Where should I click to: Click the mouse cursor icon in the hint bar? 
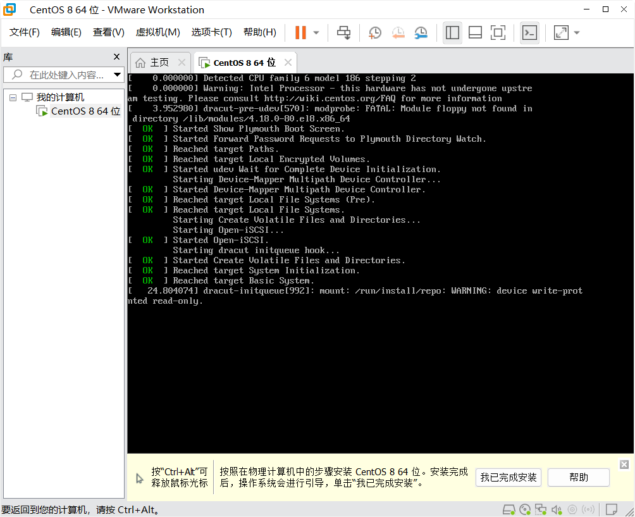[x=140, y=478]
